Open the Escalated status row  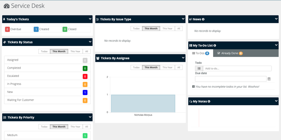click(47, 76)
